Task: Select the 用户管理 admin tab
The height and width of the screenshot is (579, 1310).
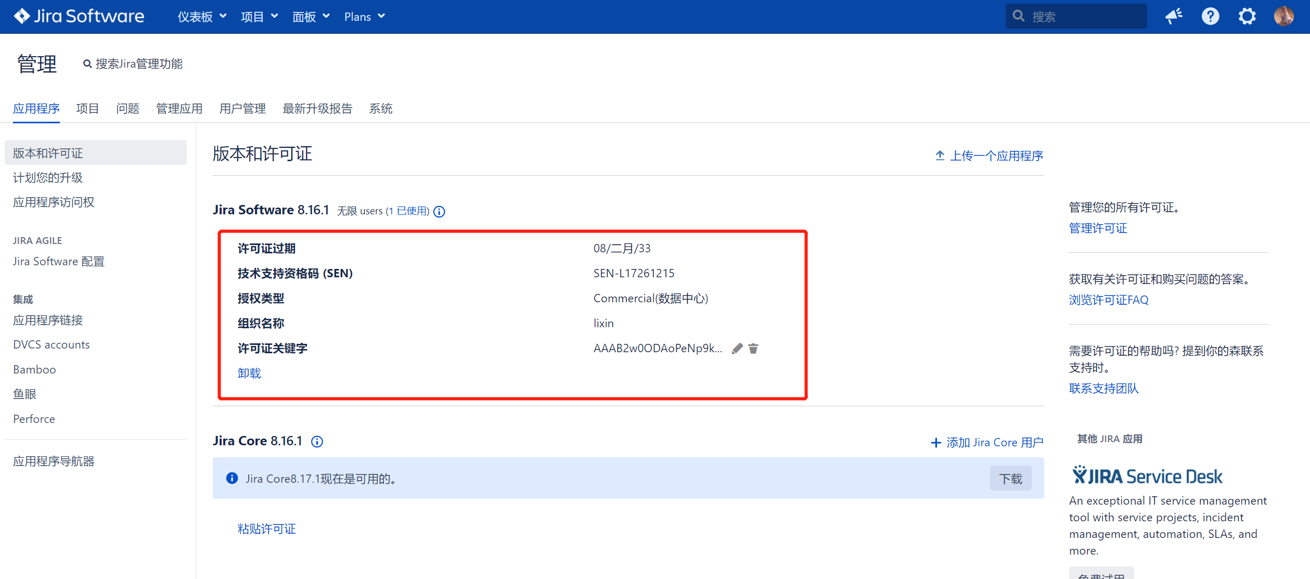Action: click(242, 109)
